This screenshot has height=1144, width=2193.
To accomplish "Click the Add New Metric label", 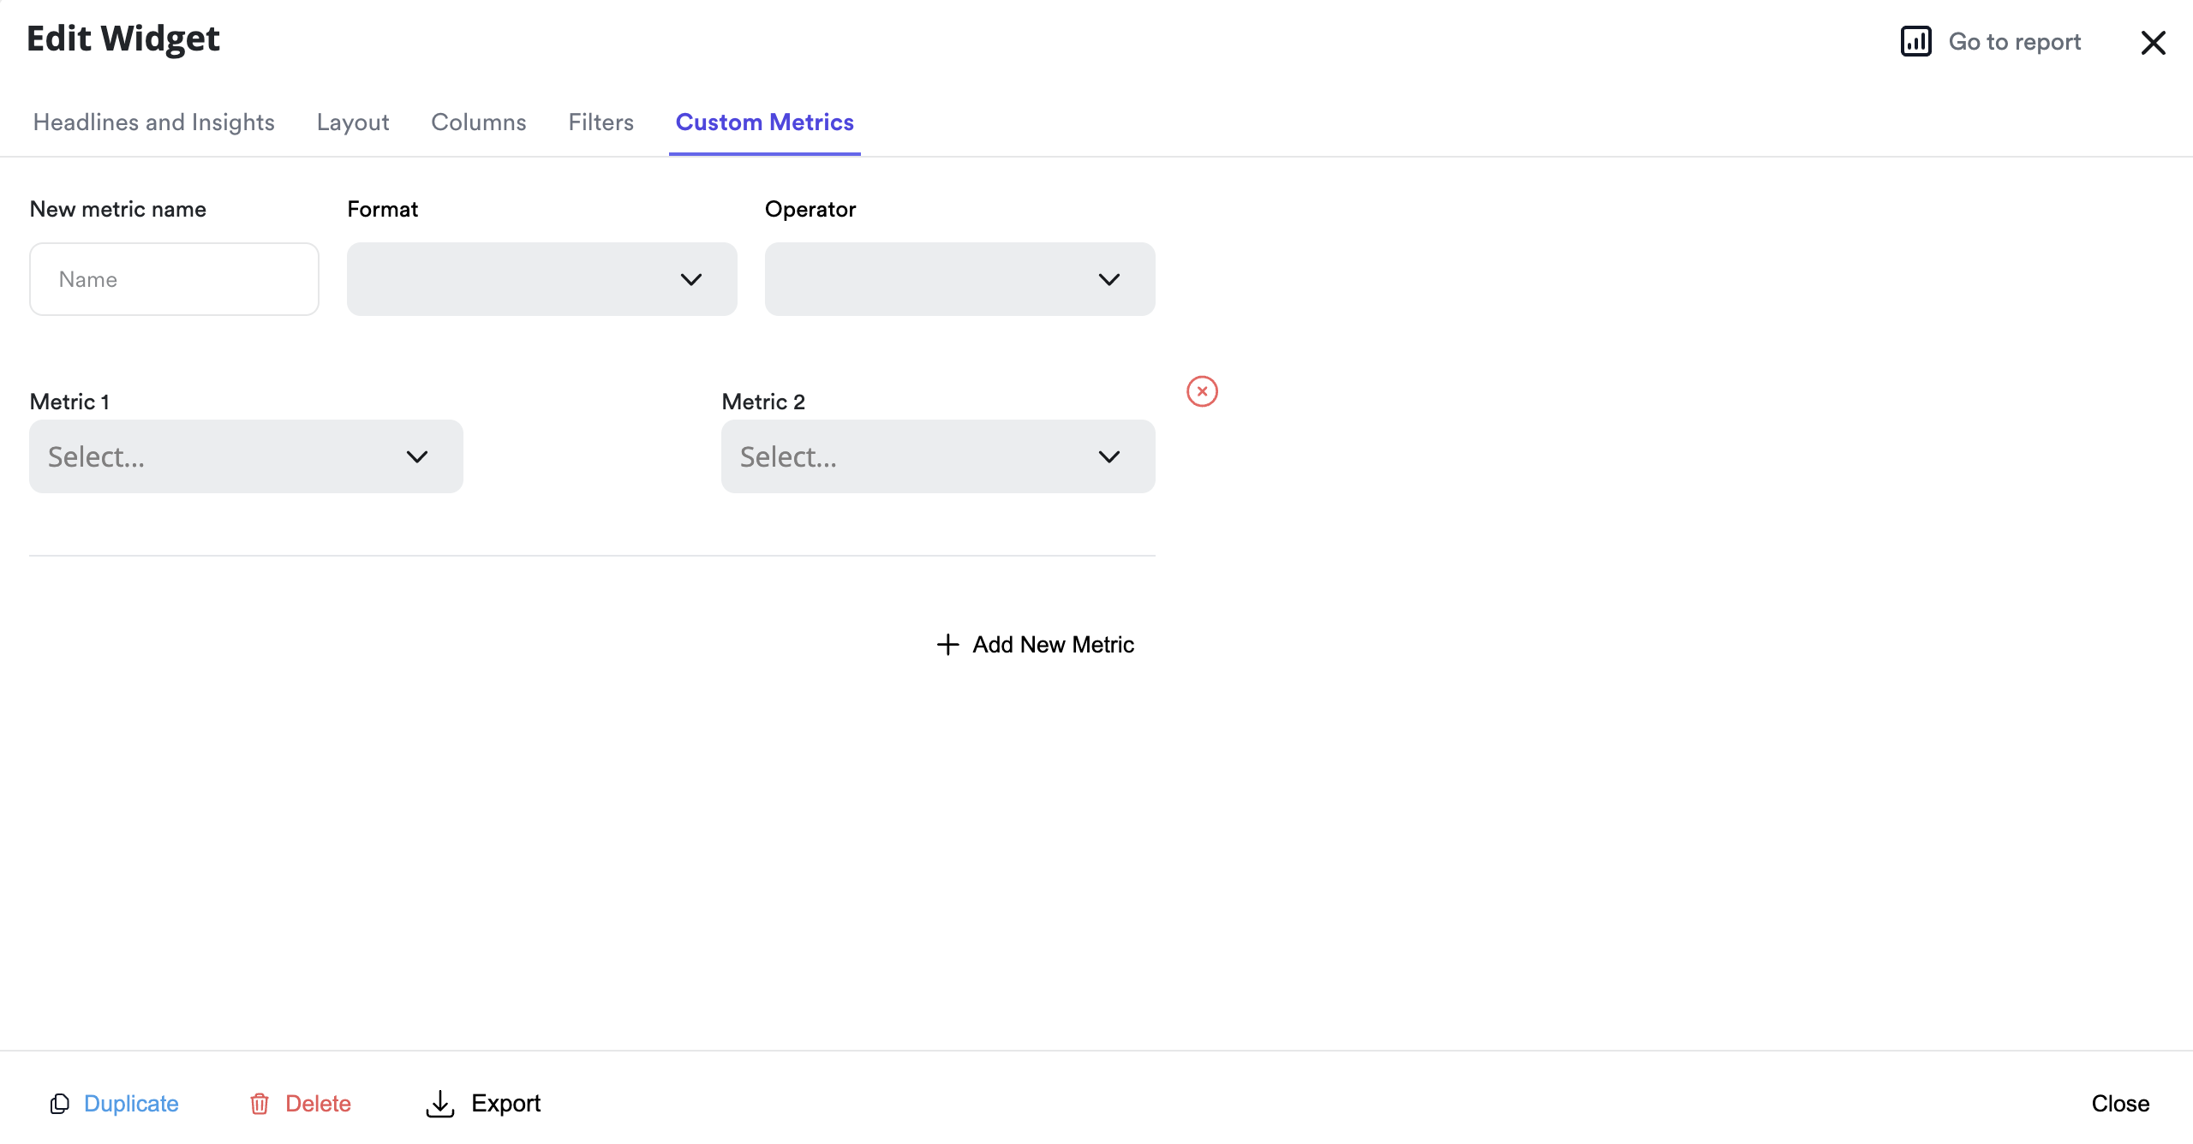I will [1053, 644].
